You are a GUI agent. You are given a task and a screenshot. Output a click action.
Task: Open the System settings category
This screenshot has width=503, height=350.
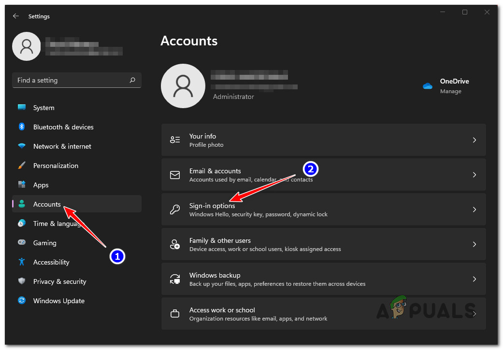77,108
